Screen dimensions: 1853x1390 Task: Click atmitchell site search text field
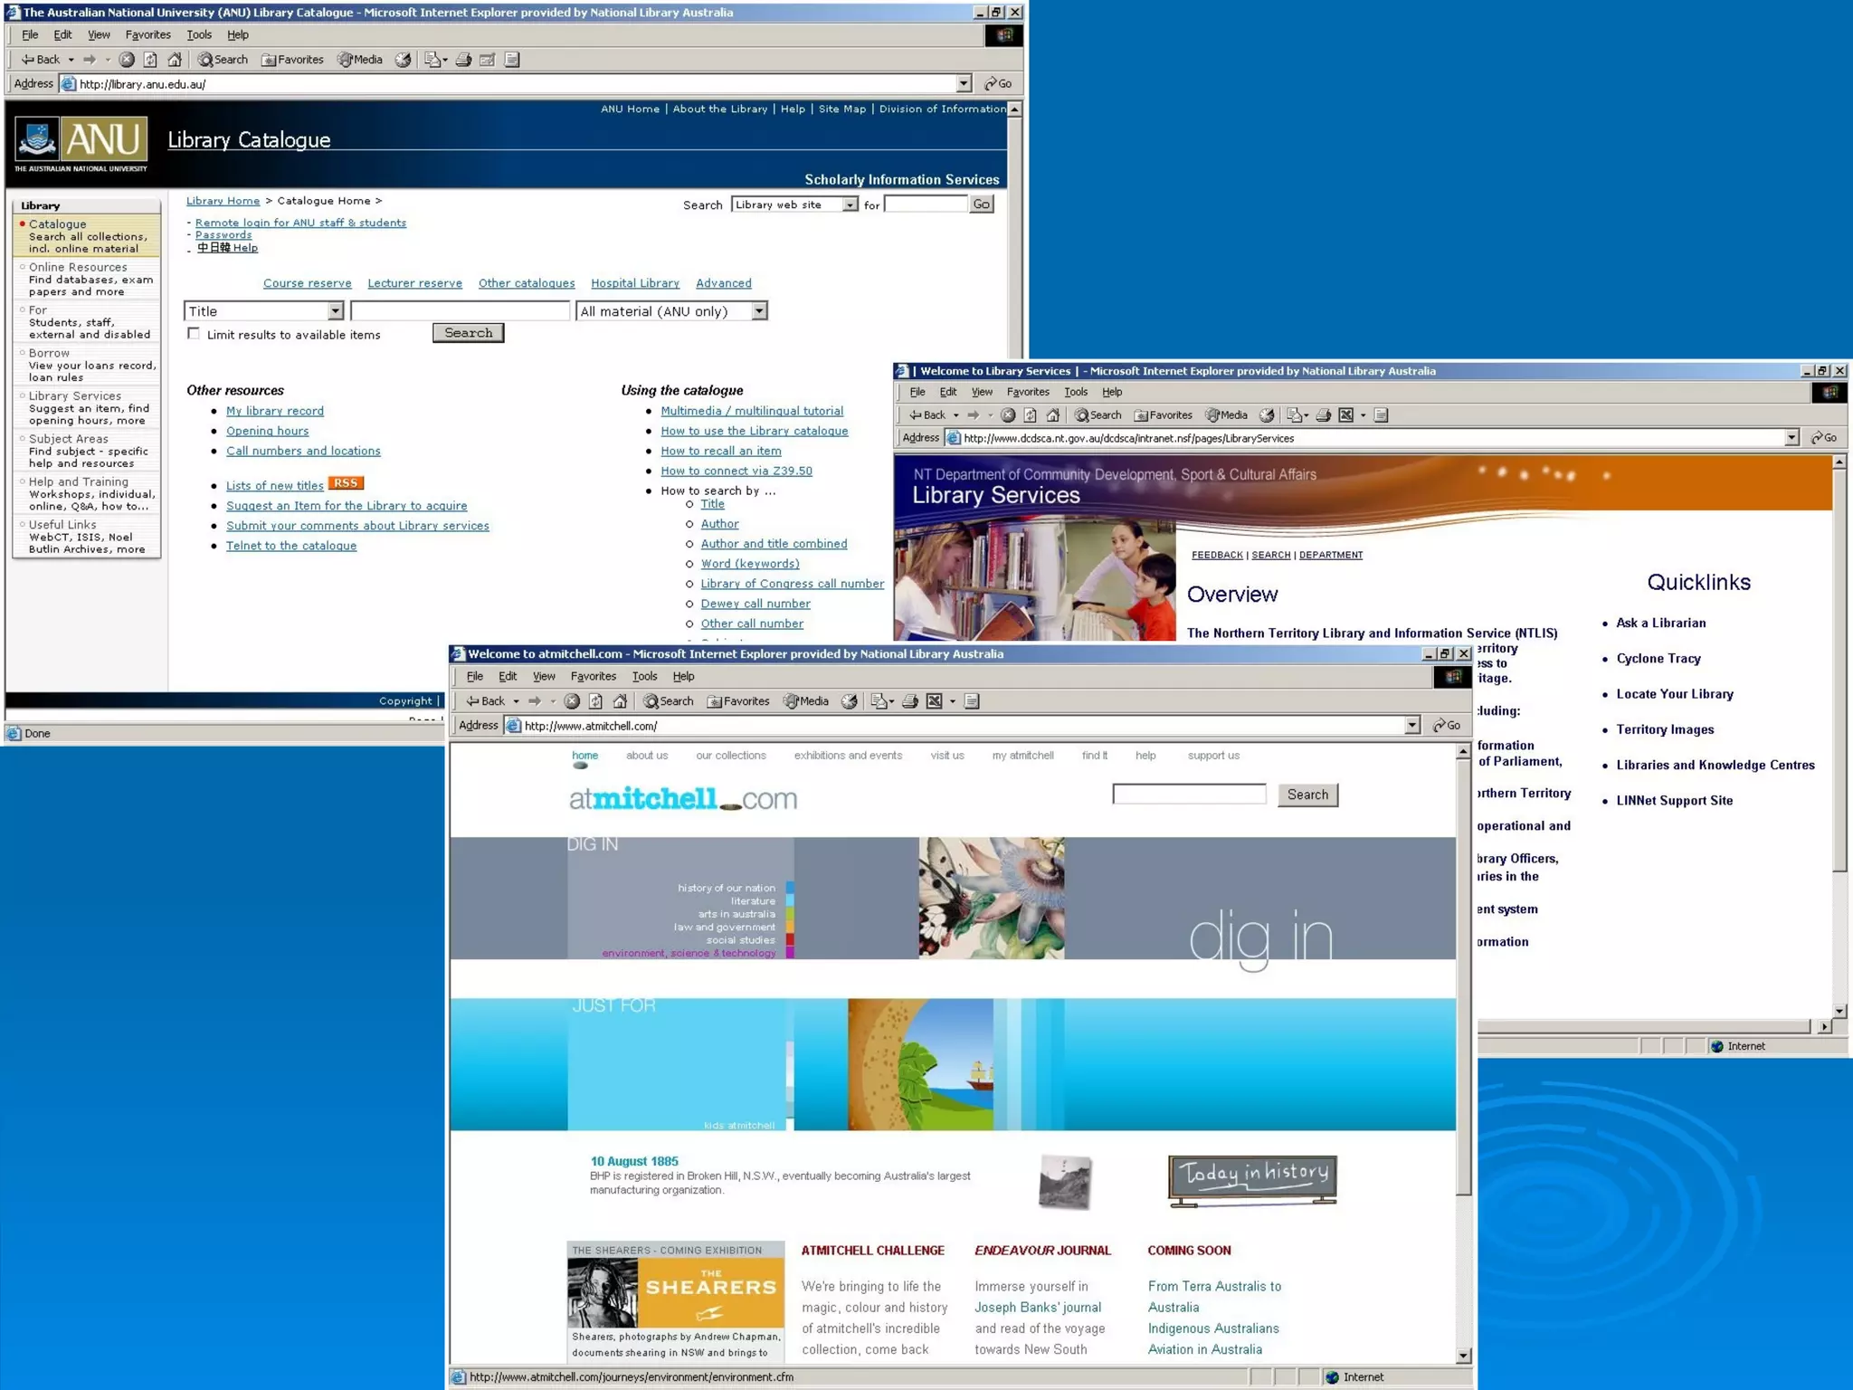tap(1189, 795)
